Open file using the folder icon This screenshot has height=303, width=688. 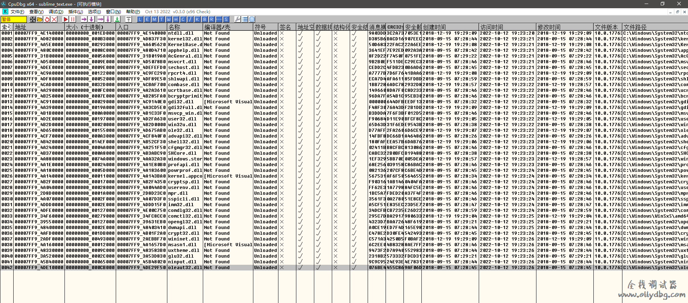[x=40, y=19]
